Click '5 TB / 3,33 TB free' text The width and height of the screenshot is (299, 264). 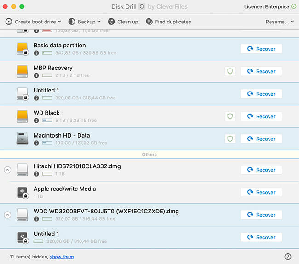(x=76, y=121)
